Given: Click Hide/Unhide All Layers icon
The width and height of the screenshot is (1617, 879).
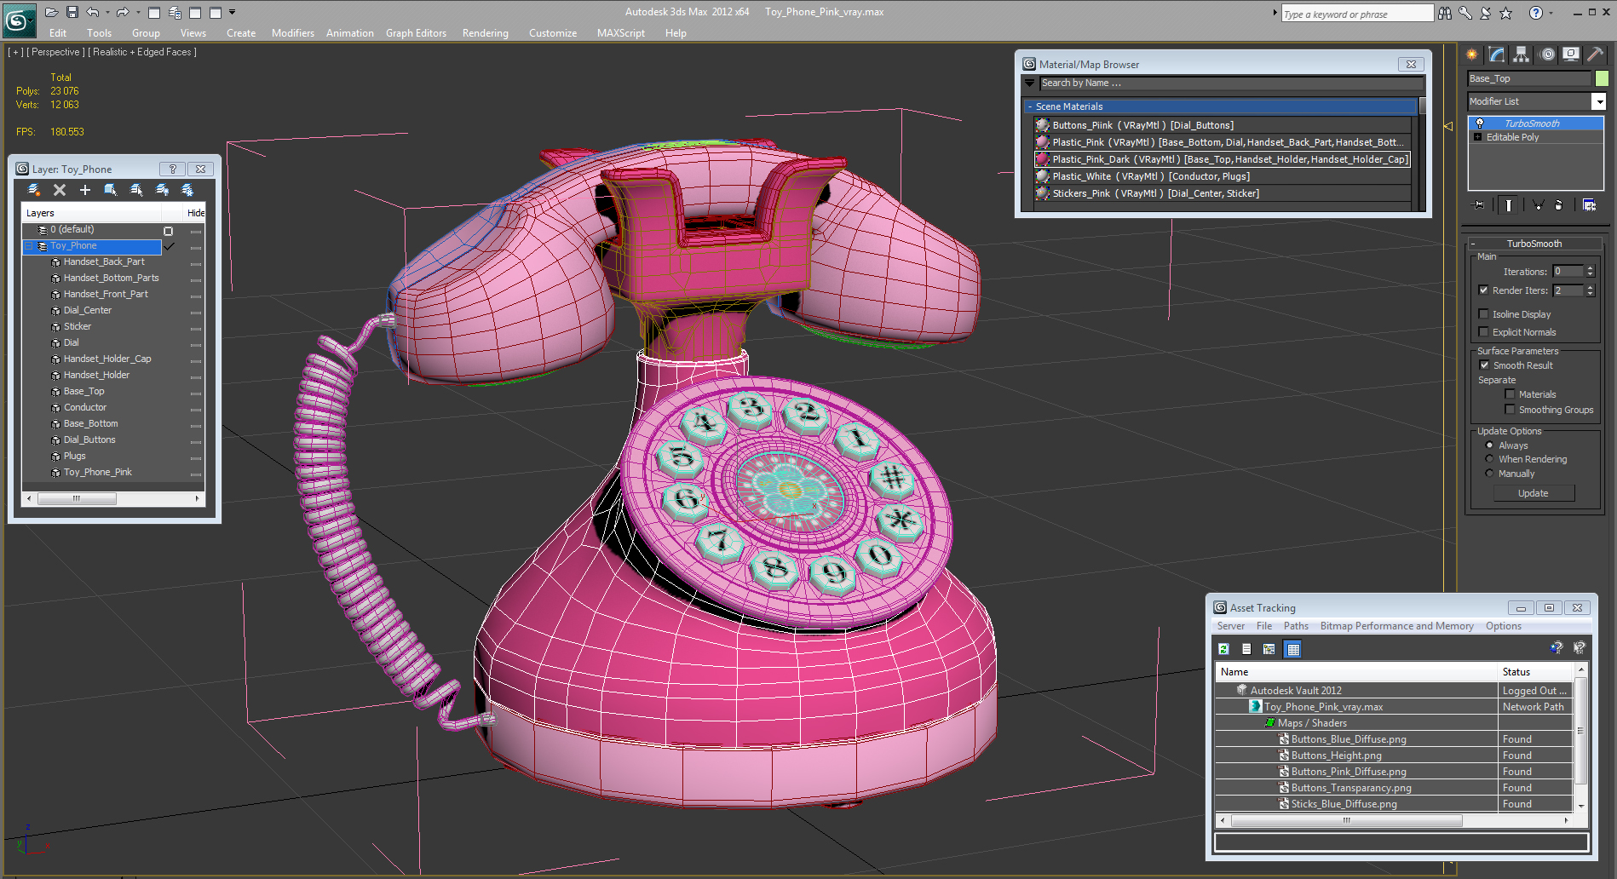Looking at the screenshot, I should point(162,190).
